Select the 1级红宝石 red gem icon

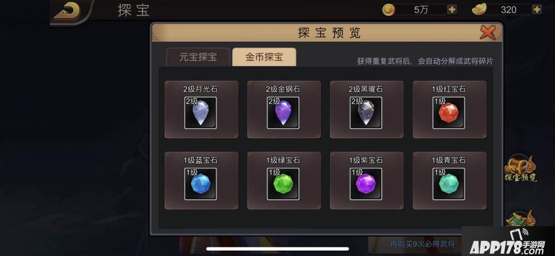(449, 112)
